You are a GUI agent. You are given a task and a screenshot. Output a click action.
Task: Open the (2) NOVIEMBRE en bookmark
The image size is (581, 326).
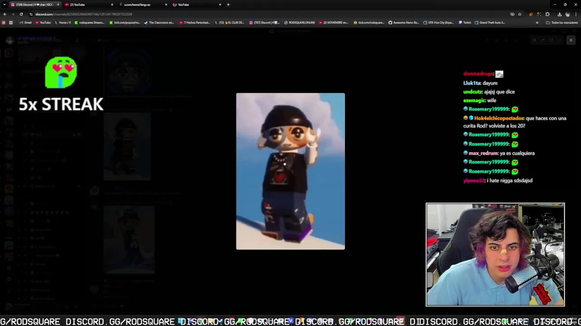[x=334, y=22]
